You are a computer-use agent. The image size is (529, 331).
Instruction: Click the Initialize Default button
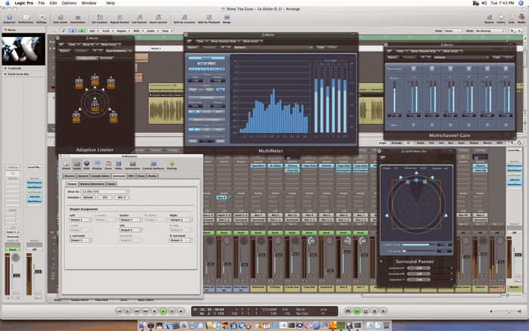click(88, 197)
